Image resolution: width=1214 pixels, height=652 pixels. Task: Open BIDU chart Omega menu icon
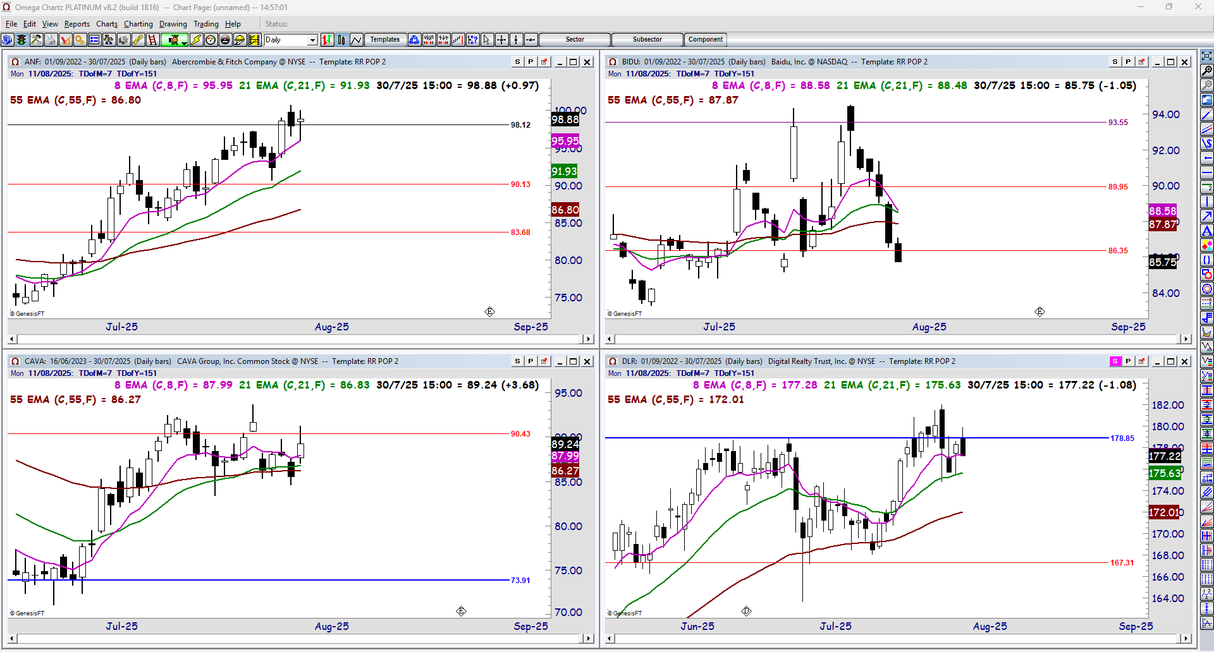click(x=613, y=62)
